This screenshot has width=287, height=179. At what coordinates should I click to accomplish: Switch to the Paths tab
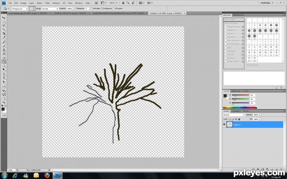246,111
